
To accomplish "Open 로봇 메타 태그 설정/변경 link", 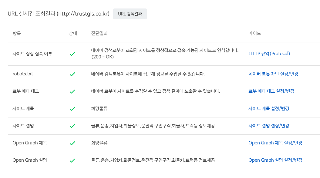I will pyautogui.click(x=271, y=91).
